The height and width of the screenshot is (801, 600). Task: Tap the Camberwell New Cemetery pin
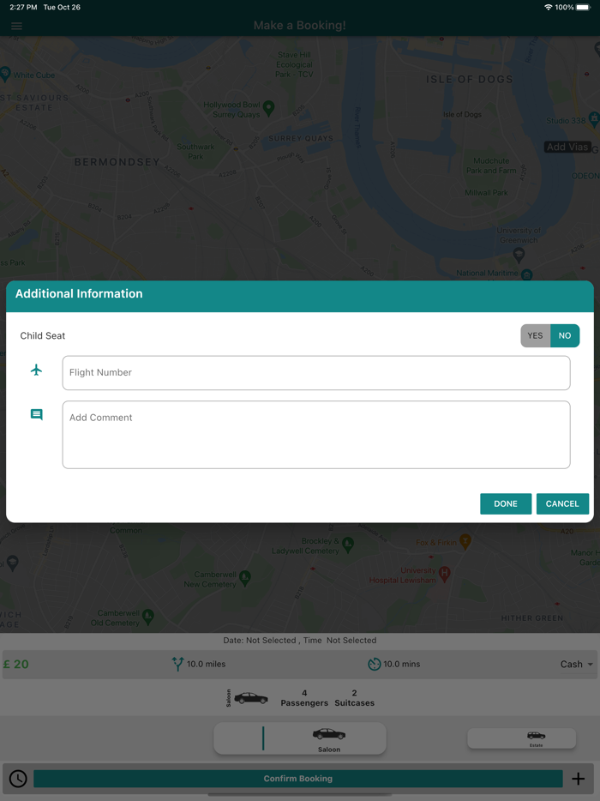pyautogui.click(x=245, y=578)
